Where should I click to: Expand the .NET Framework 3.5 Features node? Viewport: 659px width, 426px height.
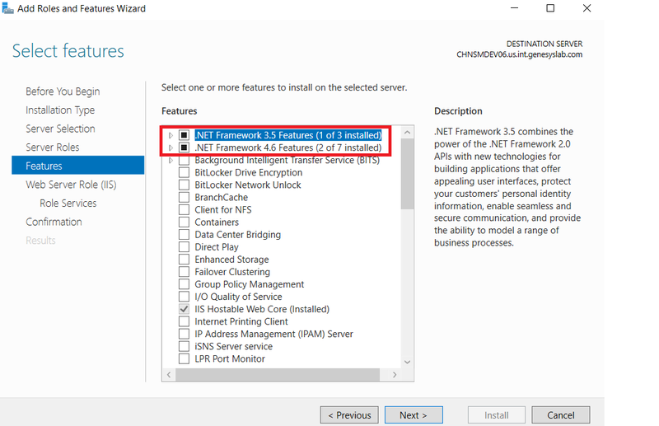click(x=171, y=135)
